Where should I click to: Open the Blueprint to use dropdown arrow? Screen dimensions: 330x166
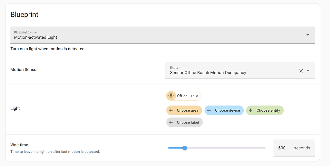pyautogui.click(x=308, y=35)
